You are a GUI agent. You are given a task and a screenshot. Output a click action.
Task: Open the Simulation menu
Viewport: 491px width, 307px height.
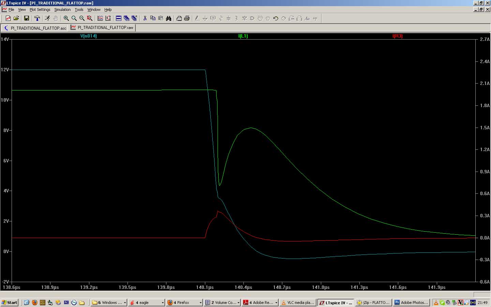coord(62,10)
